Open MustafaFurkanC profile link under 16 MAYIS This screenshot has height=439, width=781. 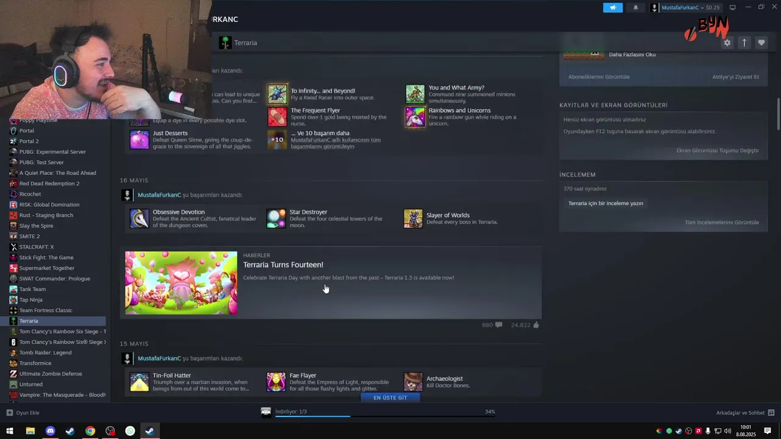click(159, 195)
